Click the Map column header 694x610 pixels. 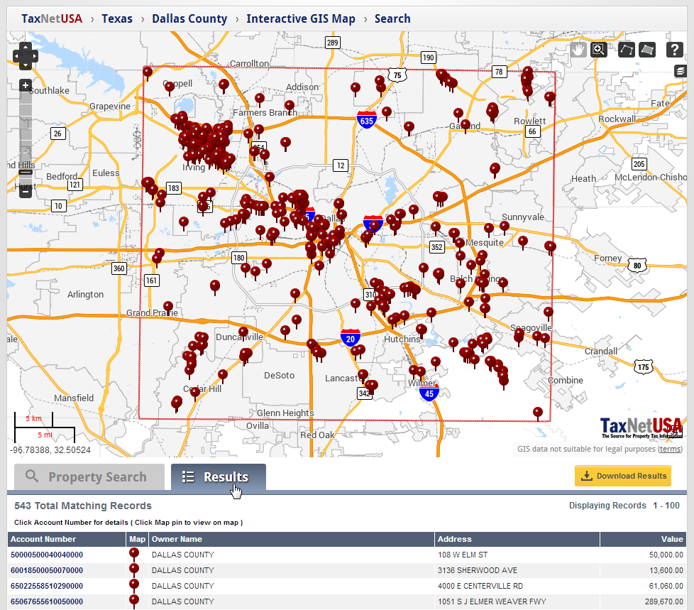137,539
